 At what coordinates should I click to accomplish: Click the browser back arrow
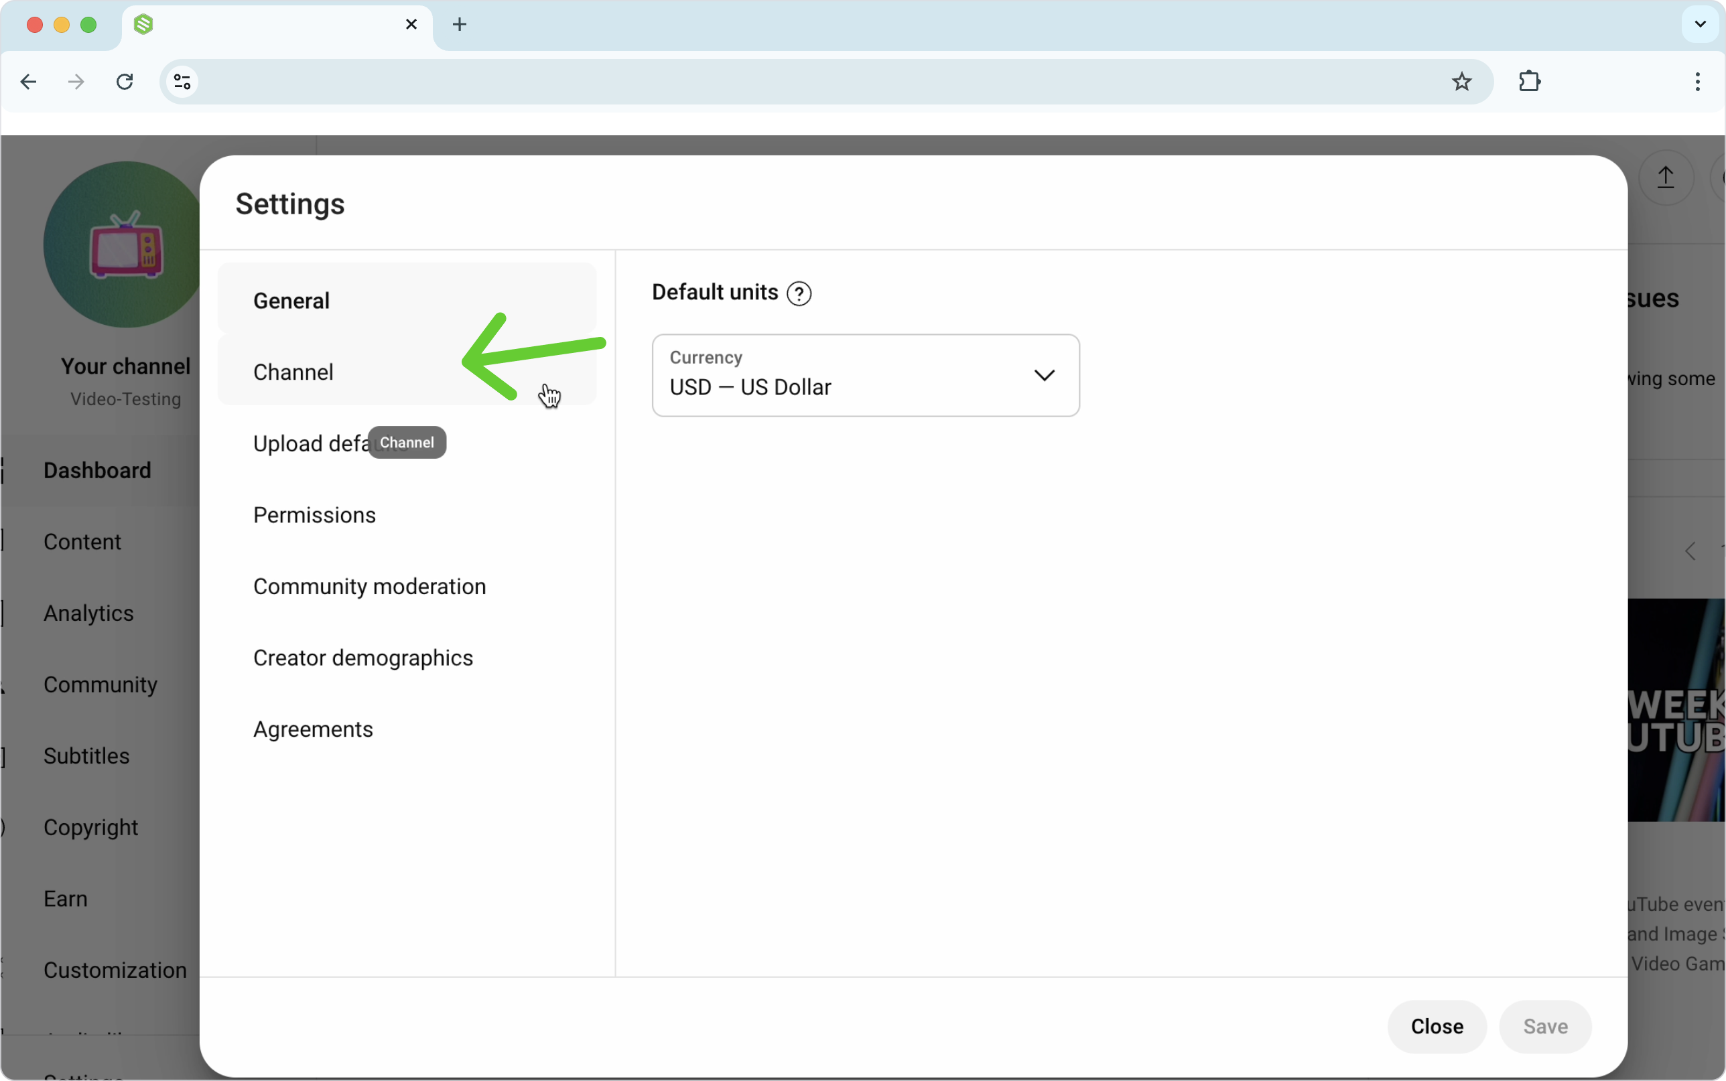pos(29,82)
